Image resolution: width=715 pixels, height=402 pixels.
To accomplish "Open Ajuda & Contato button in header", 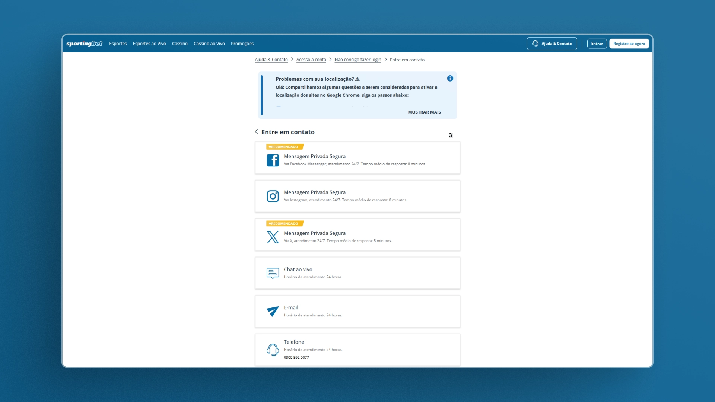I will pyautogui.click(x=552, y=44).
